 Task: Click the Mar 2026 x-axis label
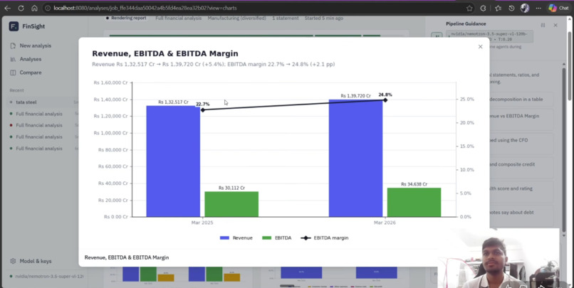click(385, 223)
